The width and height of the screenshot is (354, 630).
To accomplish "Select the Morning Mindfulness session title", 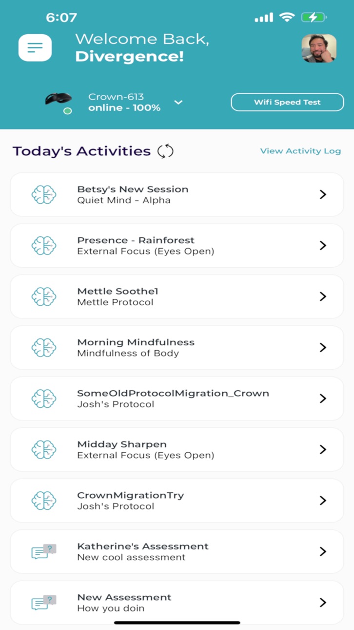I will [136, 342].
